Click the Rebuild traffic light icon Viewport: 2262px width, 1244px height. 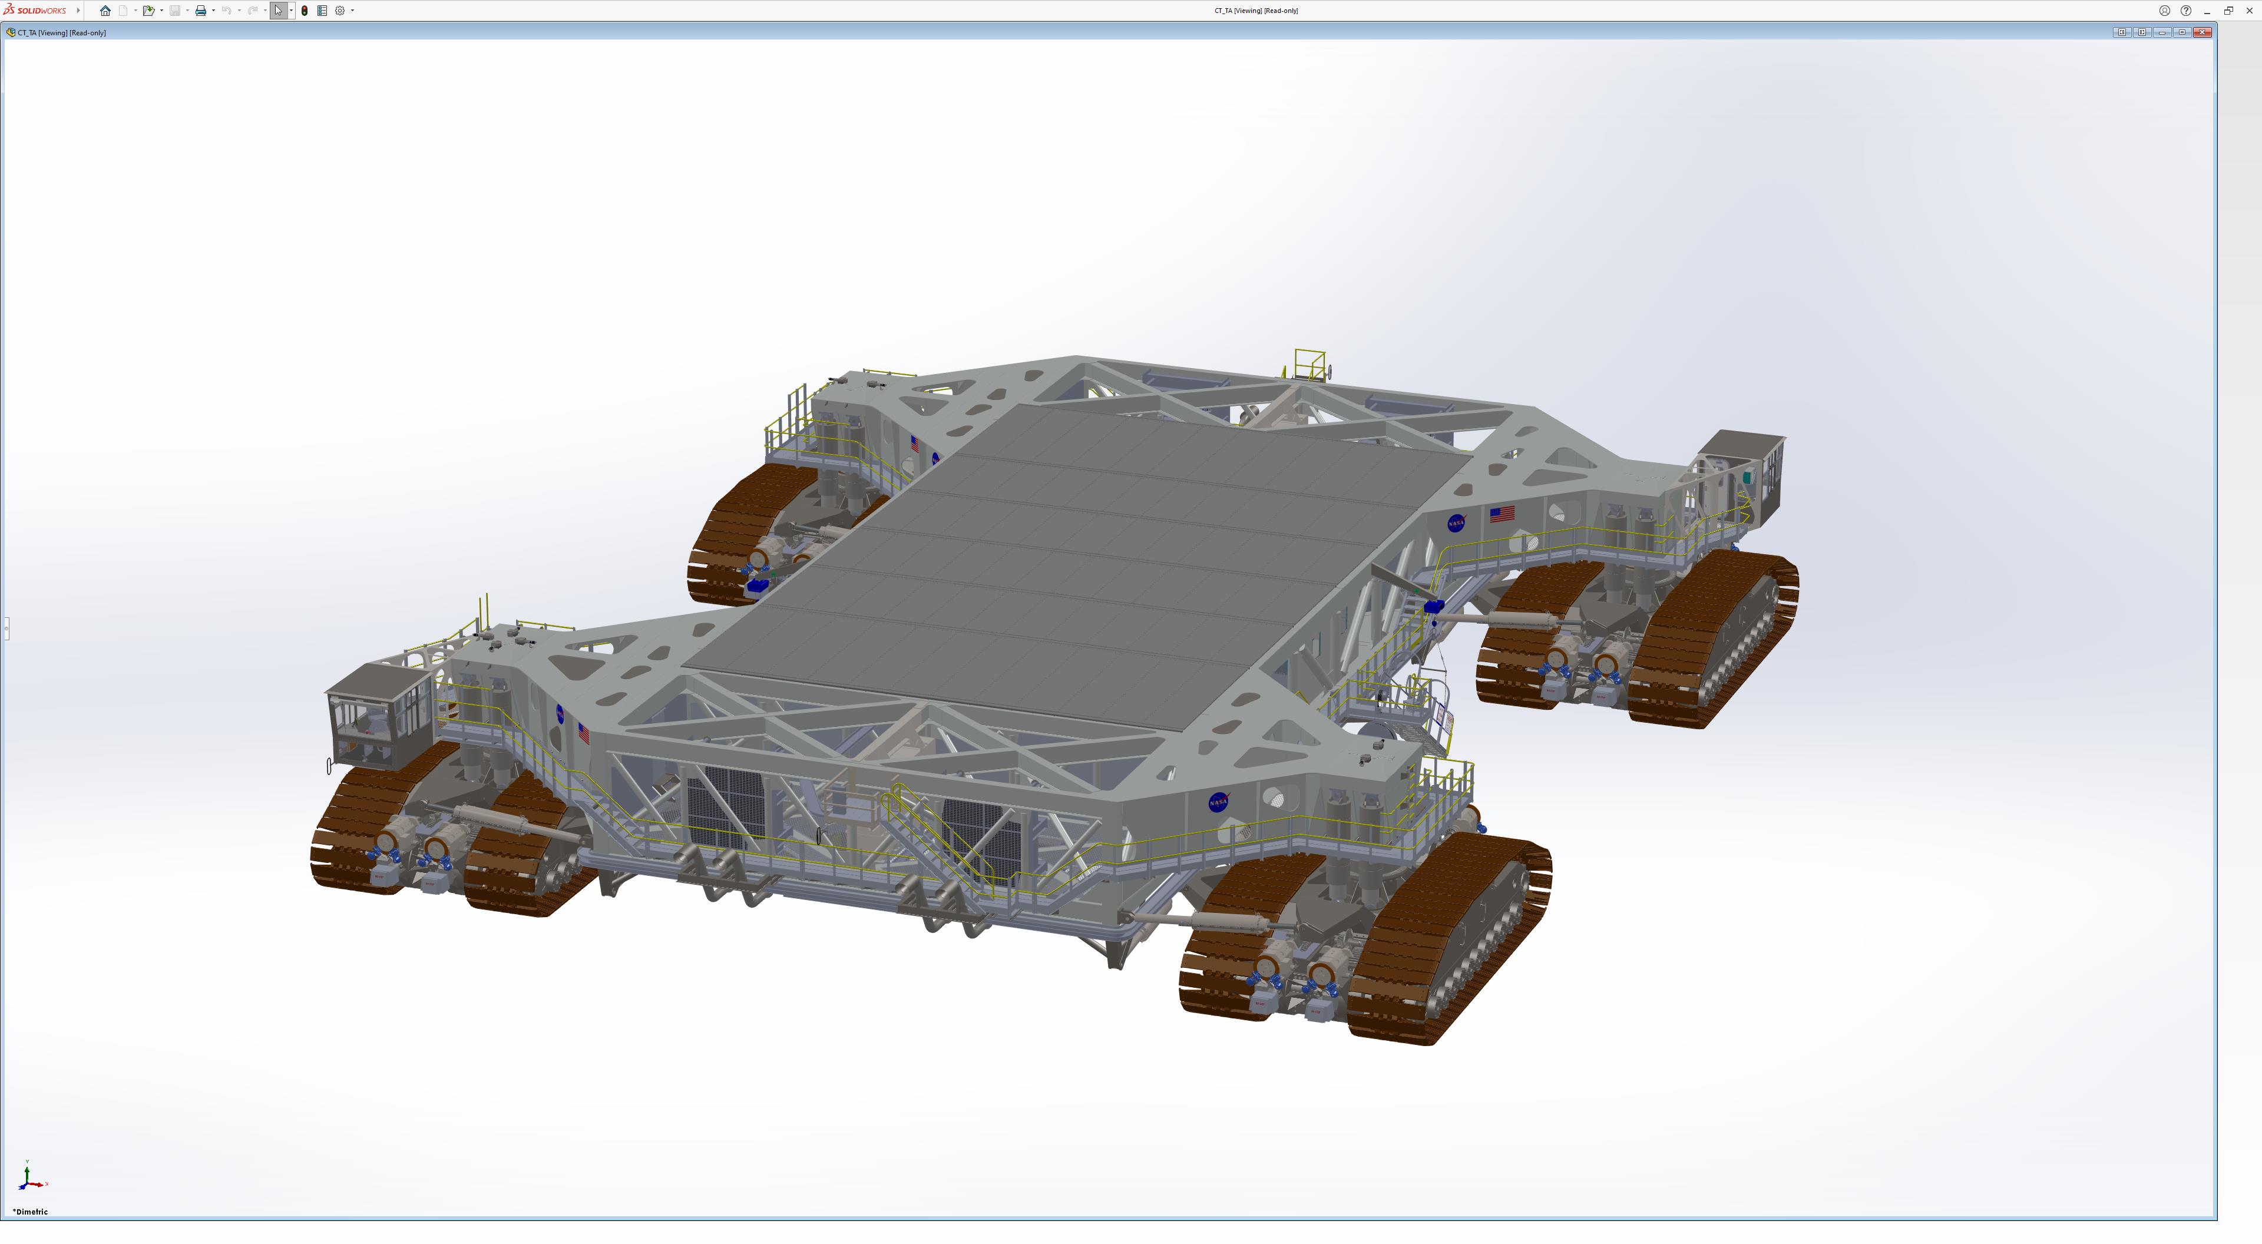point(305,11)
